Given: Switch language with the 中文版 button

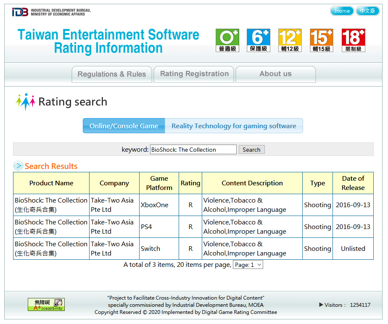Looking at the screenshot, I should click(x=367, y=11).
